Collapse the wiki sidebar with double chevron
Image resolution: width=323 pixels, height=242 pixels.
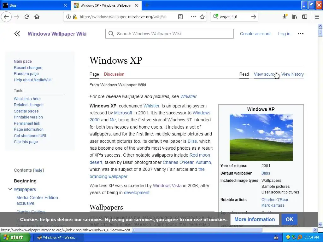17,34
